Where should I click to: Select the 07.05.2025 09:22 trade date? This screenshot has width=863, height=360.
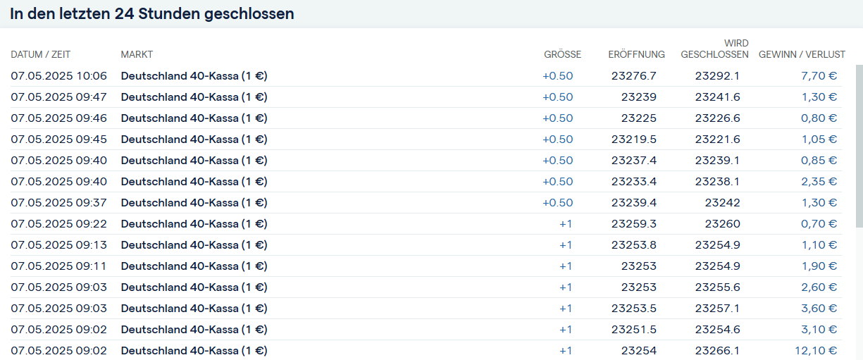[x=58, y=224]
